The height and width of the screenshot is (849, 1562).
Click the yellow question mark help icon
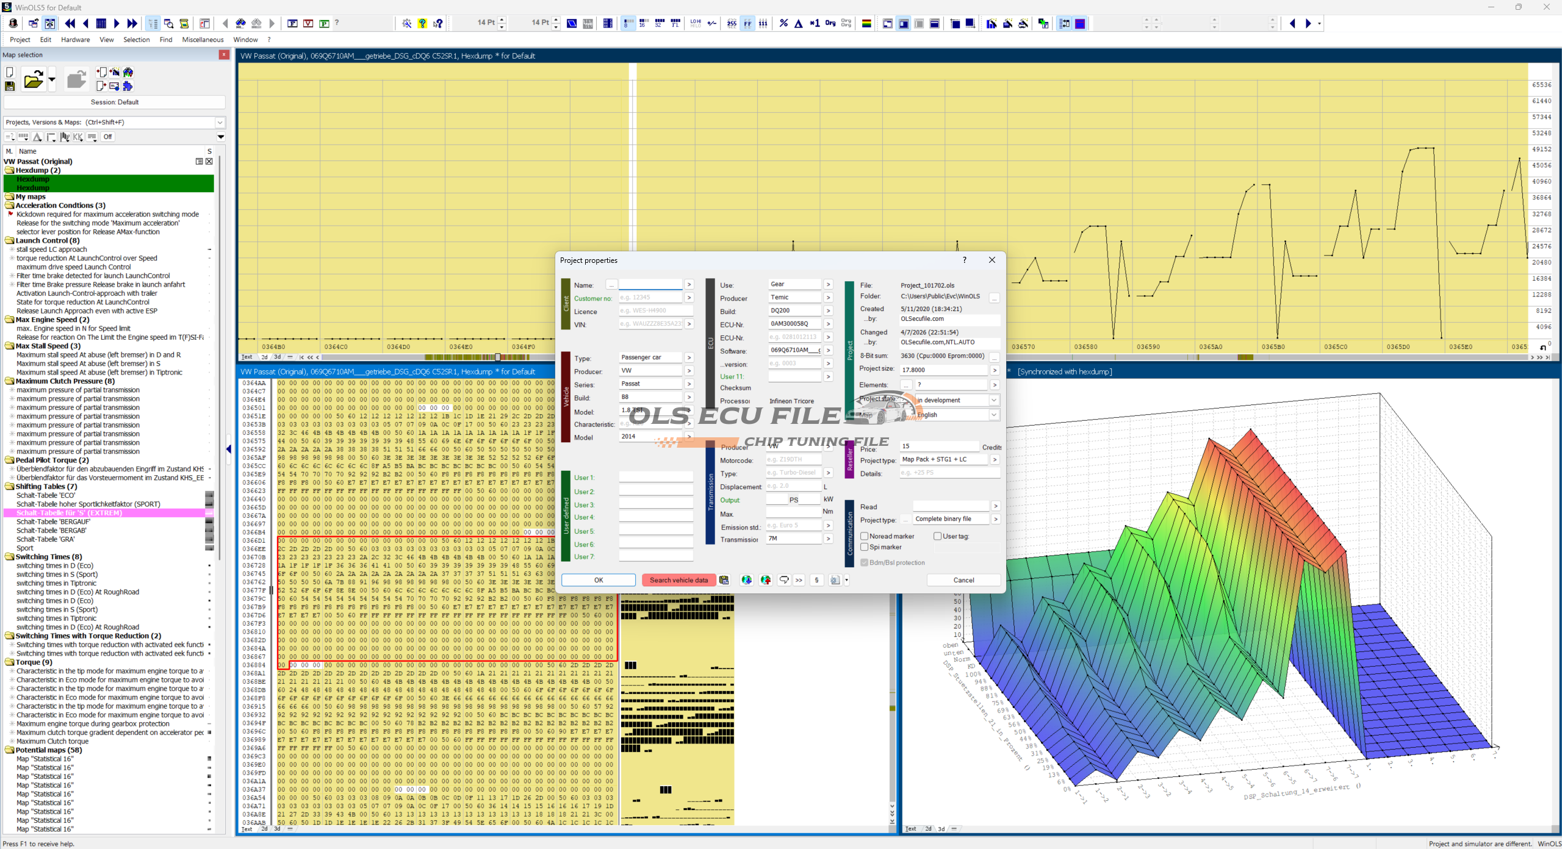pyautogui.click(x=422, y=24)
